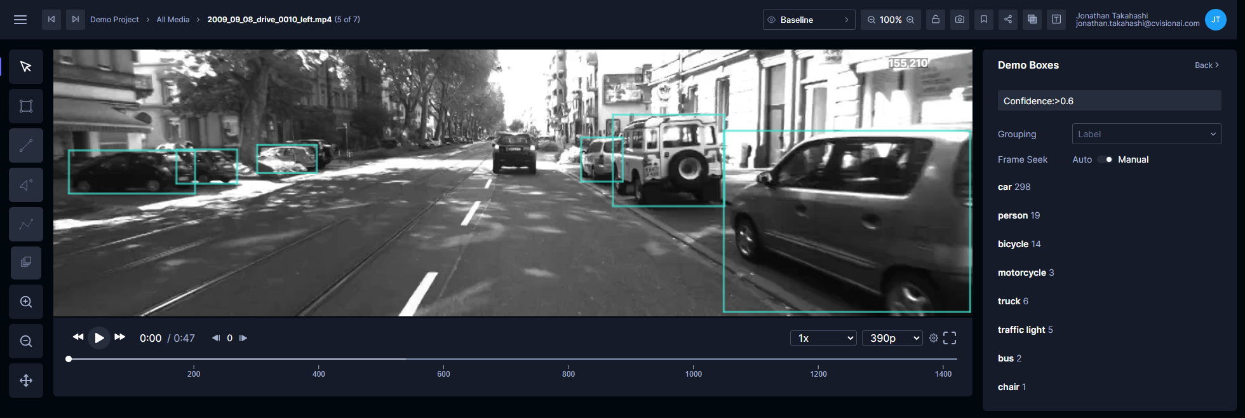Rewind the video playback
Image resolution: width=1245 pixels, height=418 pixels.
78,337
